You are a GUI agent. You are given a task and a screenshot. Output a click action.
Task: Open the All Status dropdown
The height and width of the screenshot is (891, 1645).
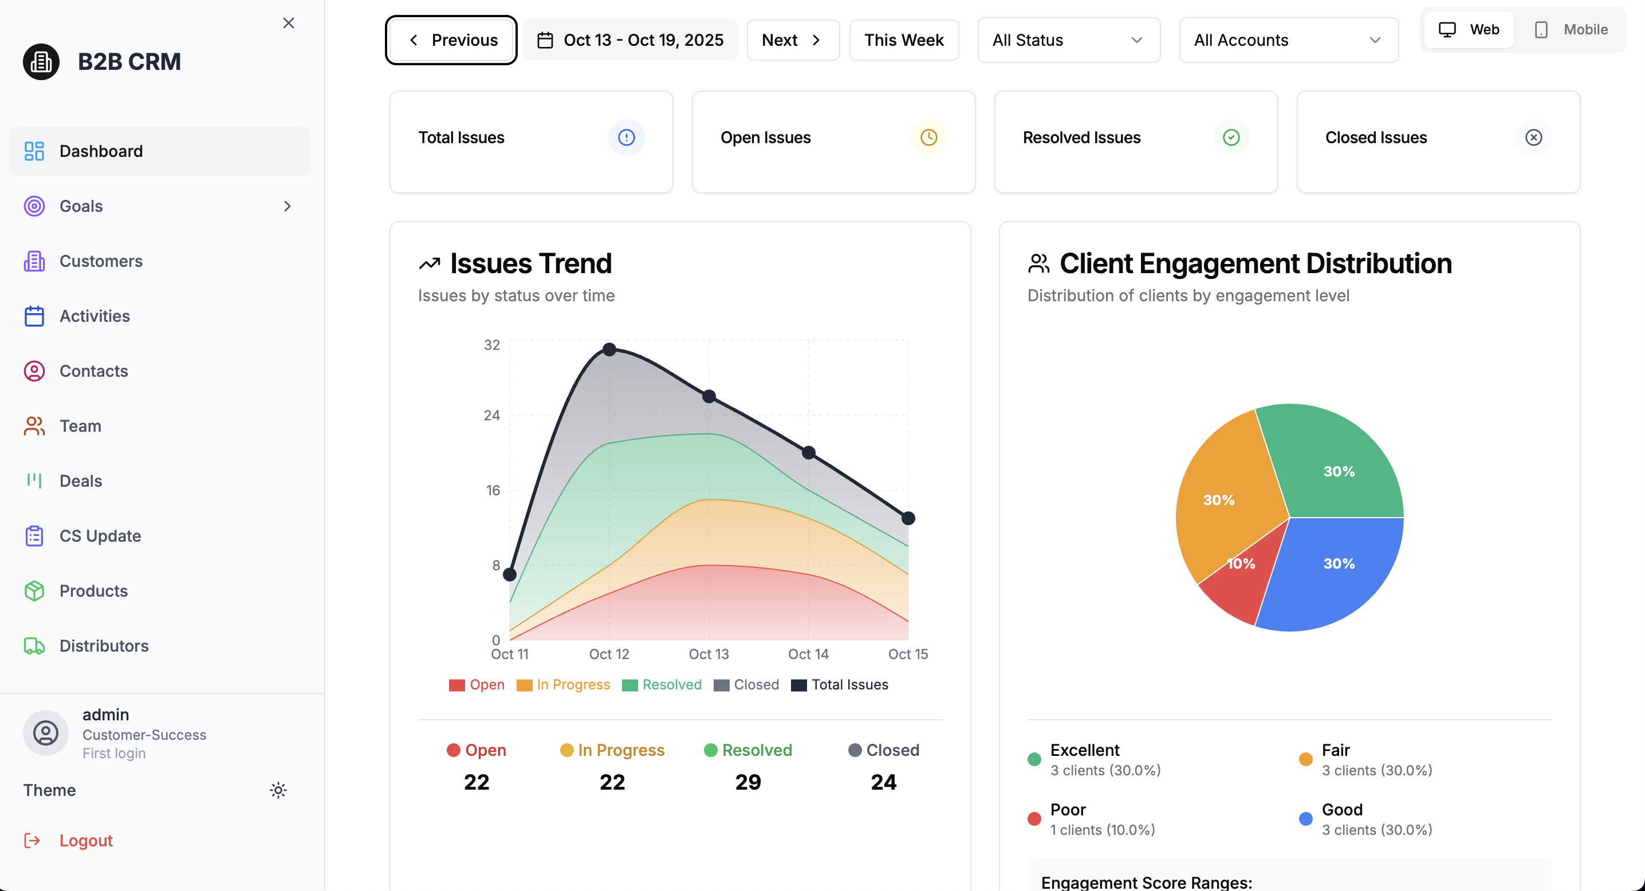click(x=1068, y=40)
